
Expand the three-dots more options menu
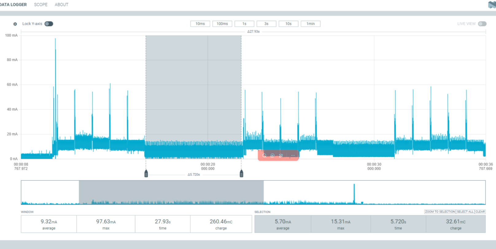tap(293, 155)
